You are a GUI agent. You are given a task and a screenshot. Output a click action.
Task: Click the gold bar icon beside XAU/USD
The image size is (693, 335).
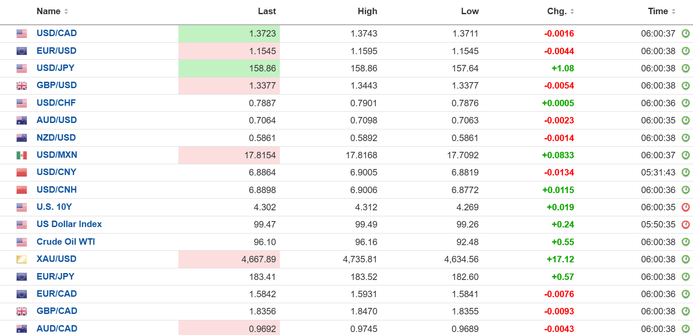(x=21, y=259)
